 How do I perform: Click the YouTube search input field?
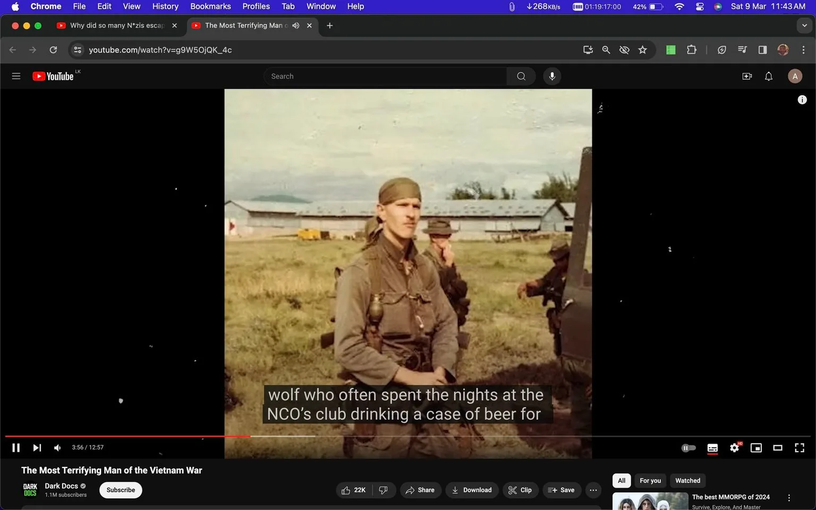click(385, 76)
